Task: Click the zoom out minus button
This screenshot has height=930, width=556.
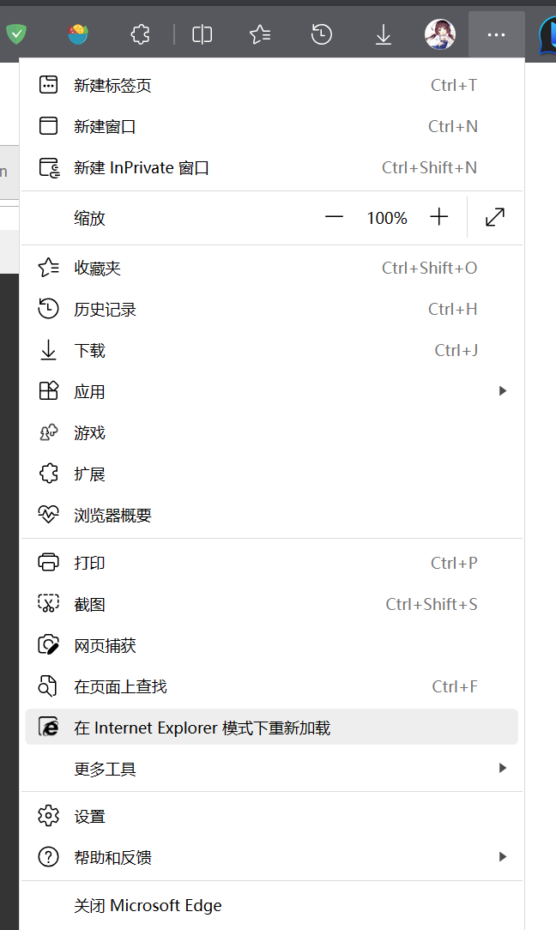Action: pyautogui.click(x=334, y=217)
